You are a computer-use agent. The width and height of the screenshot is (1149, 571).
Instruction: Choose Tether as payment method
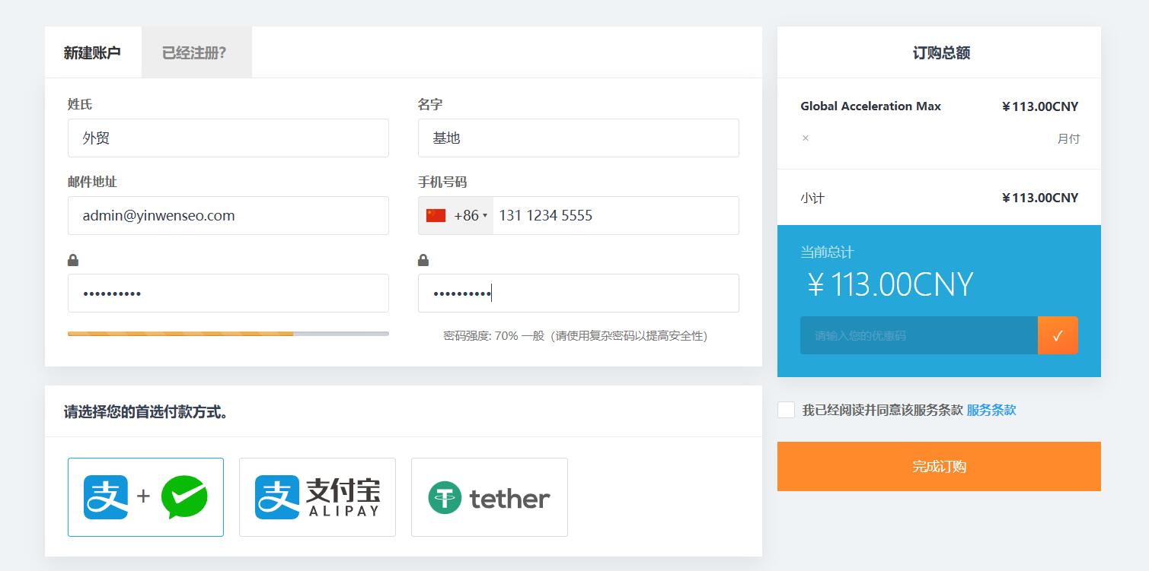pyautogui.click(x=490, y=497)
